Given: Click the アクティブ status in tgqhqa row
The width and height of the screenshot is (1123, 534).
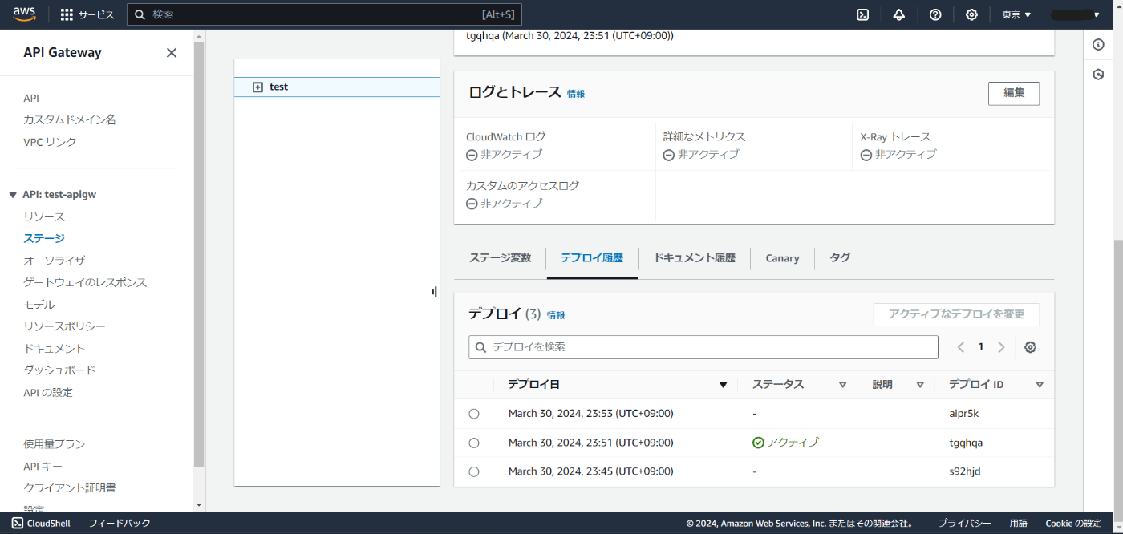Looking at the screenshot, I should point(785,443).
